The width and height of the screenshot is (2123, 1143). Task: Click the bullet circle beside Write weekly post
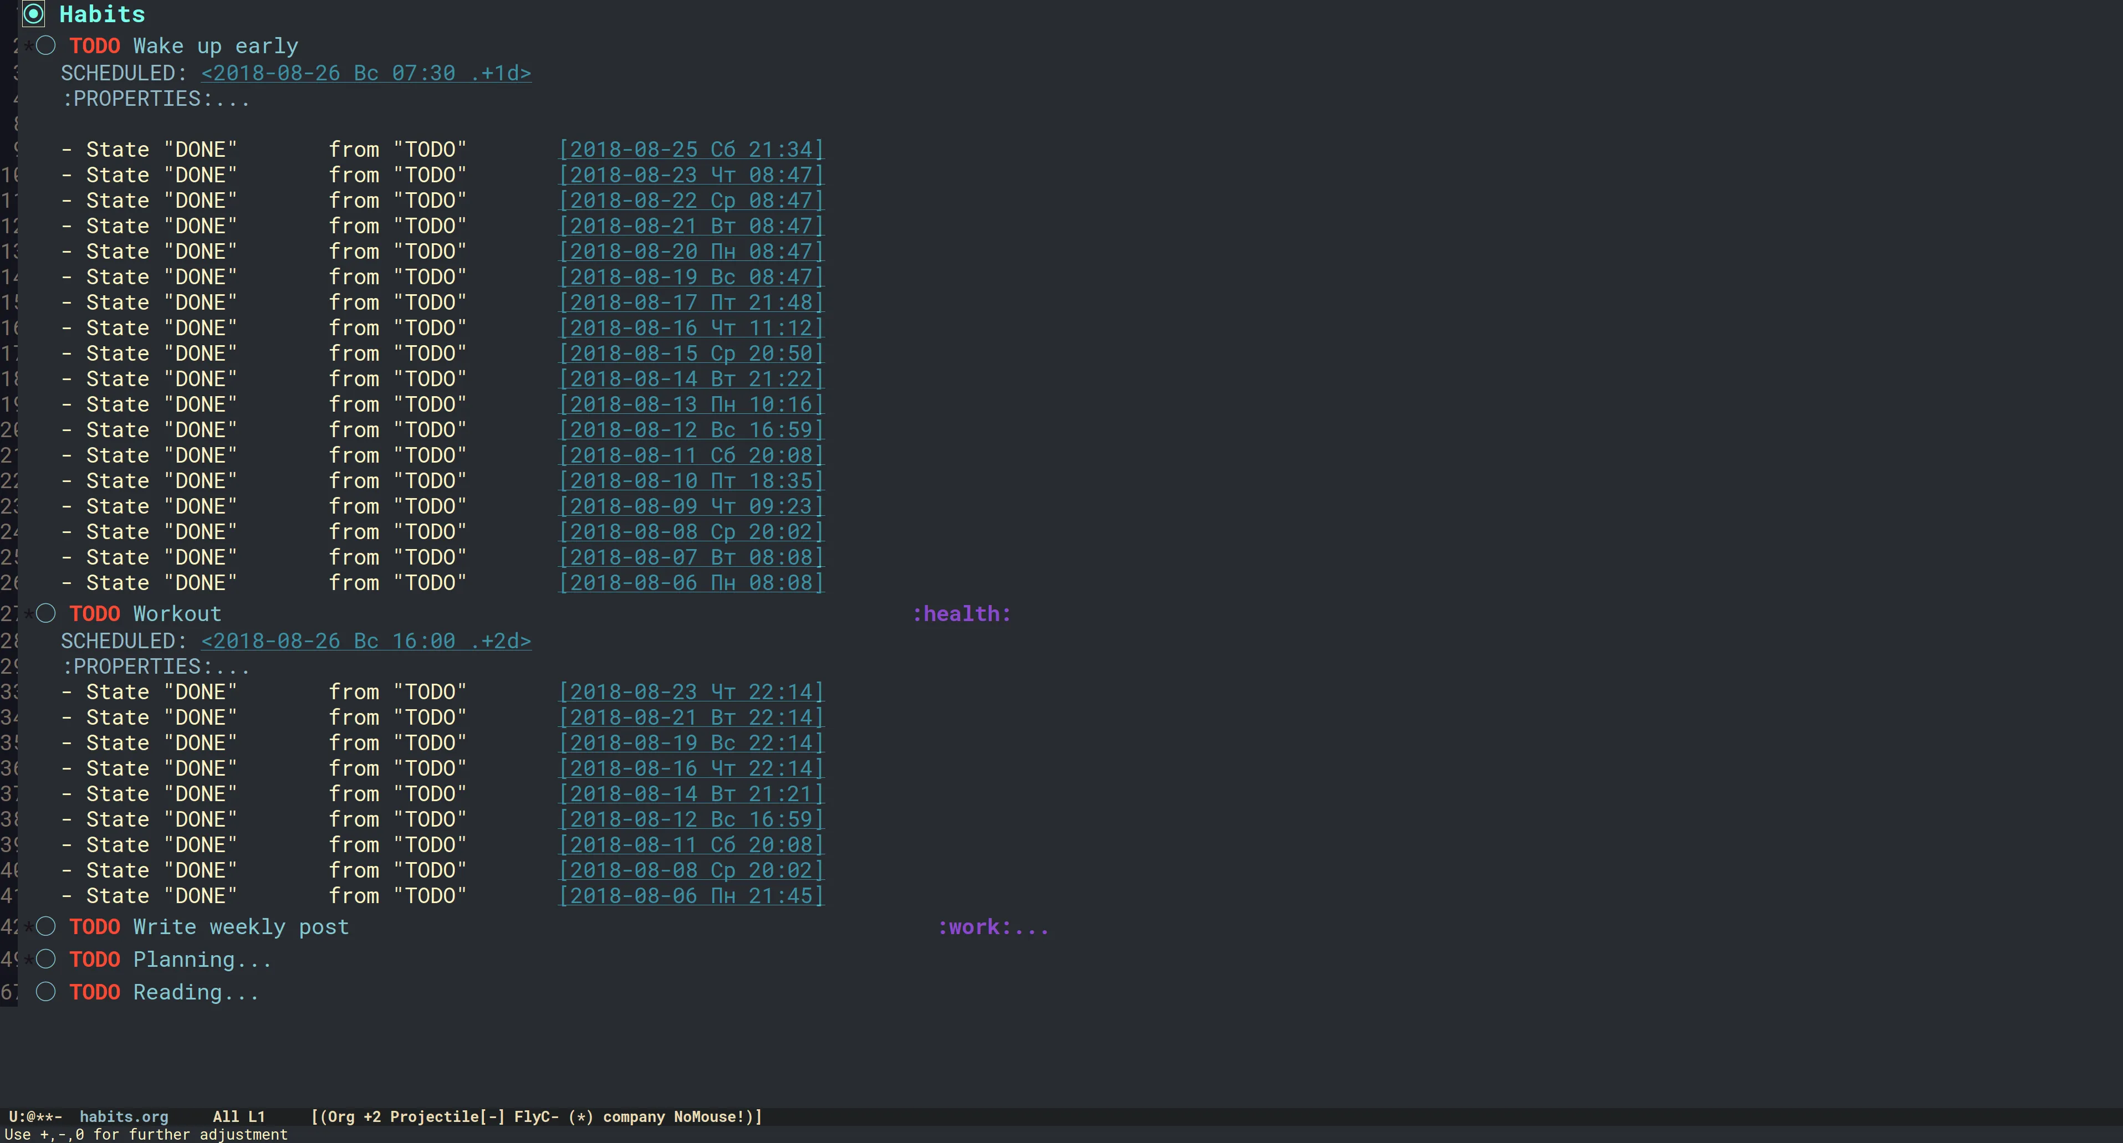[x=46, y=926]
